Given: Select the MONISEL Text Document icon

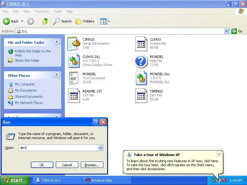Looking at the screenshot, I should (73, 78).
